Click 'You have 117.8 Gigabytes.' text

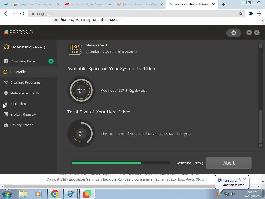[x=124, y=90]
